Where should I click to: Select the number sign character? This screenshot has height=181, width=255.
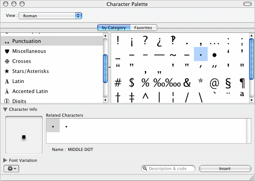(118, 83)
